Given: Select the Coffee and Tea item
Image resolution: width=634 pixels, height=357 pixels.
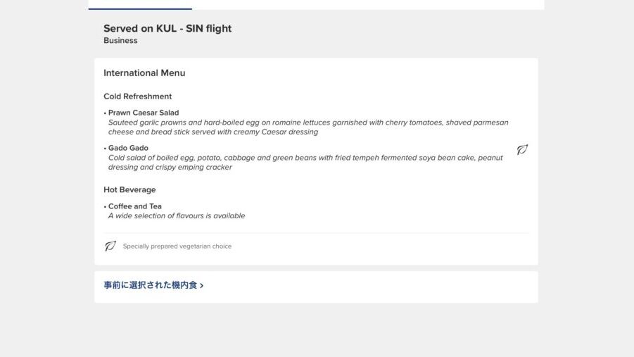Looking at the screenshot, I should click(135, 206).
